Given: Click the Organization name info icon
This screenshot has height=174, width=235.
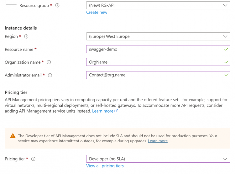Looking at the screenshot, I should (49, 62).
